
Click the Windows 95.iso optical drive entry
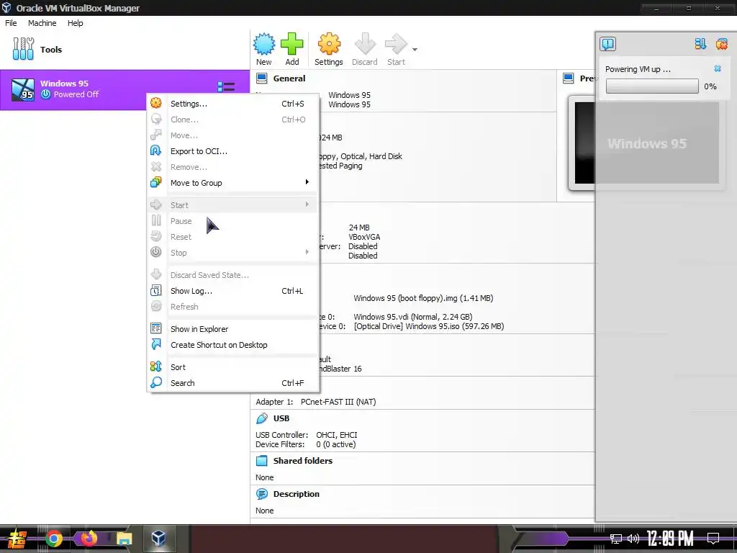[429, 326]
